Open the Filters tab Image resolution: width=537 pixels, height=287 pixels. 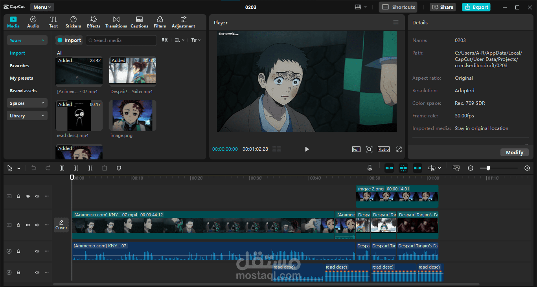[160, 22]
